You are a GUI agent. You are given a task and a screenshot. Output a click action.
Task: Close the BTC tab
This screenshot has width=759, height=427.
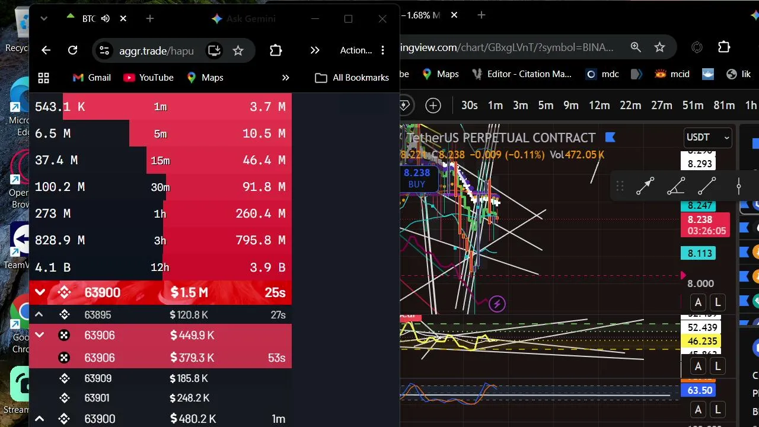(x=123, y=19)
